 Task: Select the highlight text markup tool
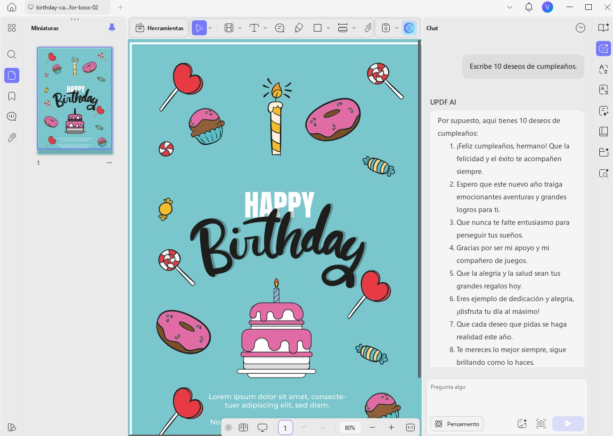point(229,28)
